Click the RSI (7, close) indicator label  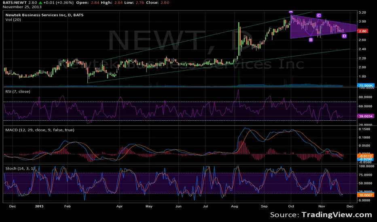(18, 92)
